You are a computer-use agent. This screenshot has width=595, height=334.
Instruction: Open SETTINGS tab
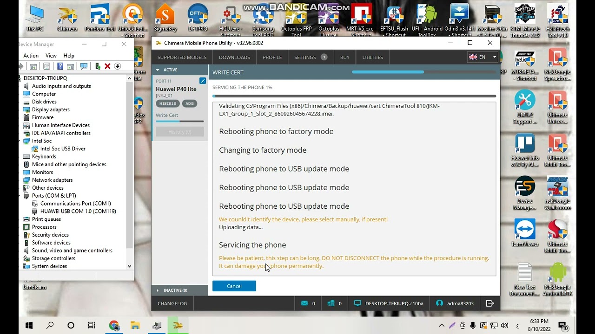pyautogui.click(x=311, y=58)
